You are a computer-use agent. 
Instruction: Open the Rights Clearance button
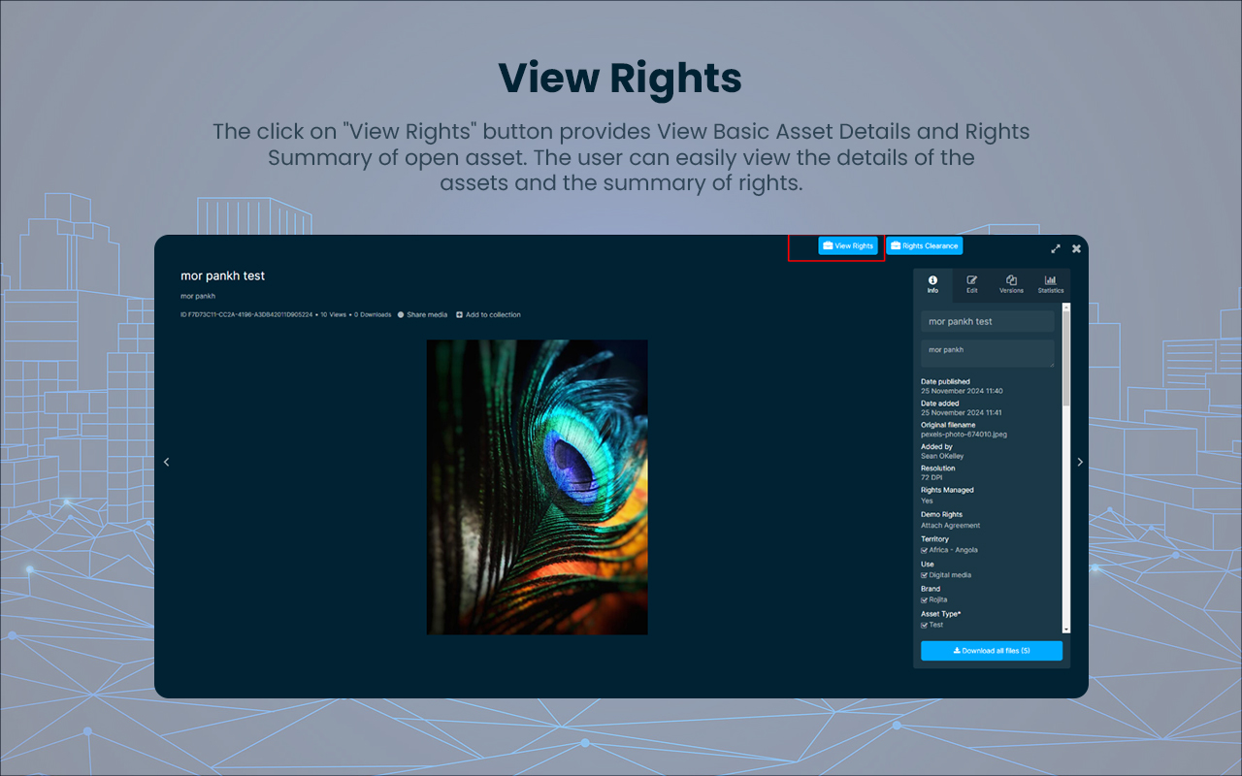coord(924,246)
